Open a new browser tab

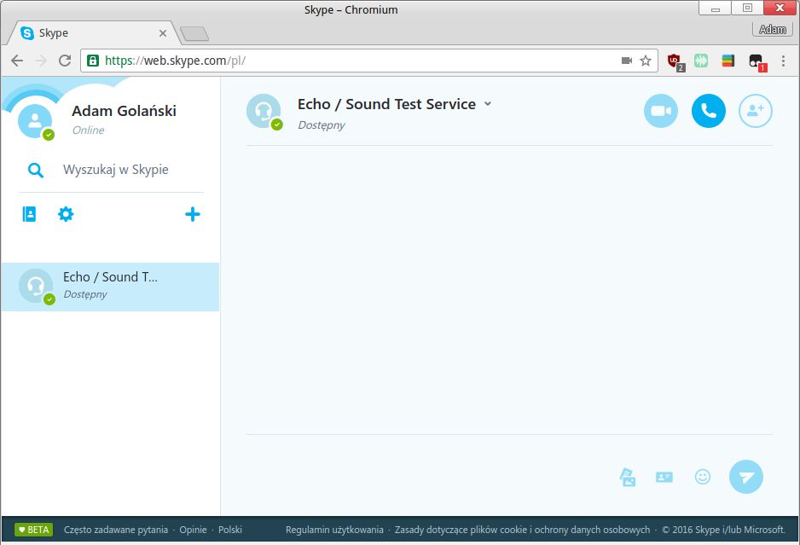tap(194, 33)
